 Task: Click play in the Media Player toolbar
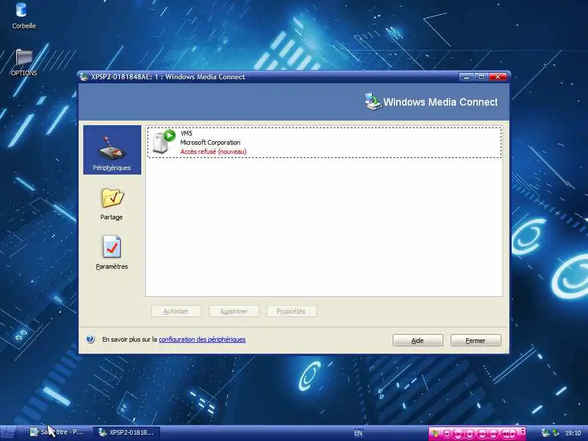pyautogui.click(x=458, y=434)
